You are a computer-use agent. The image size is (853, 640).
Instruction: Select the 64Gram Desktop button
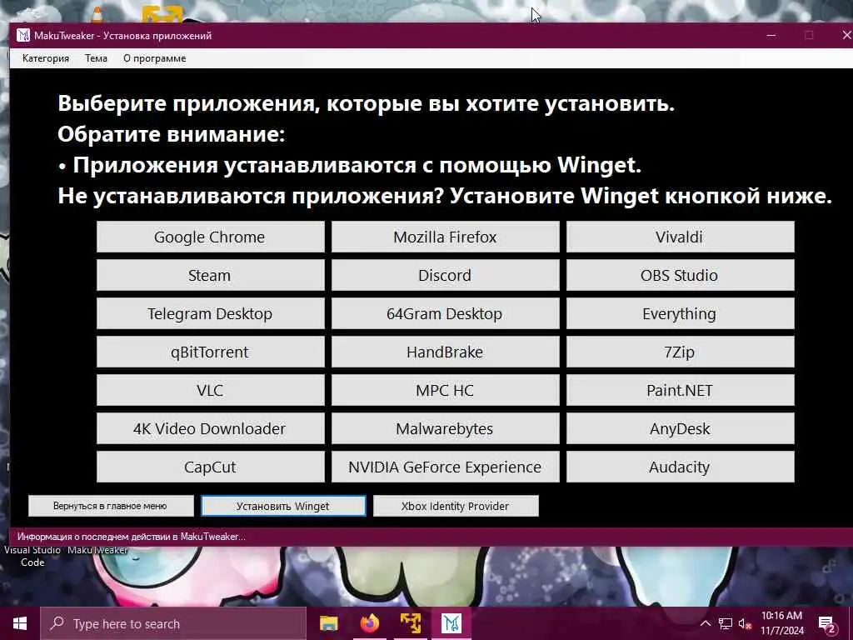[x=445, y=313]
